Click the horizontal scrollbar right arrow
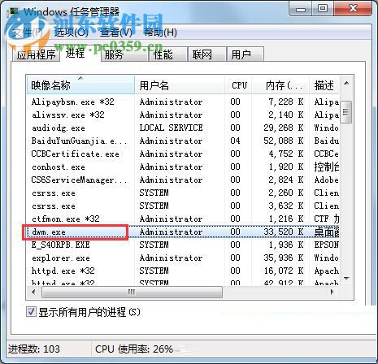Screen dimensions: 378x364 [332, 292]
